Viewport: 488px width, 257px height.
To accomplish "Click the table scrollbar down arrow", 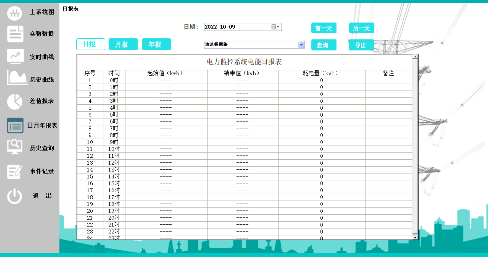I will click(x=415, y=237).
